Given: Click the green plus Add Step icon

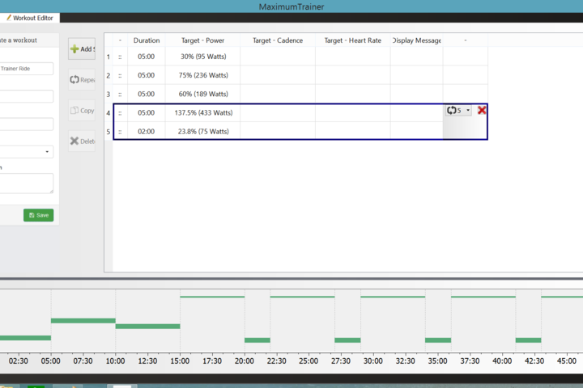Looking at the screenshot, I should (75, 49).
